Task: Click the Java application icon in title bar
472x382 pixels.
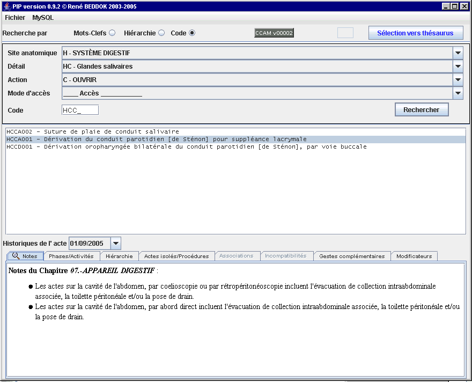Action: pos(6,6)
